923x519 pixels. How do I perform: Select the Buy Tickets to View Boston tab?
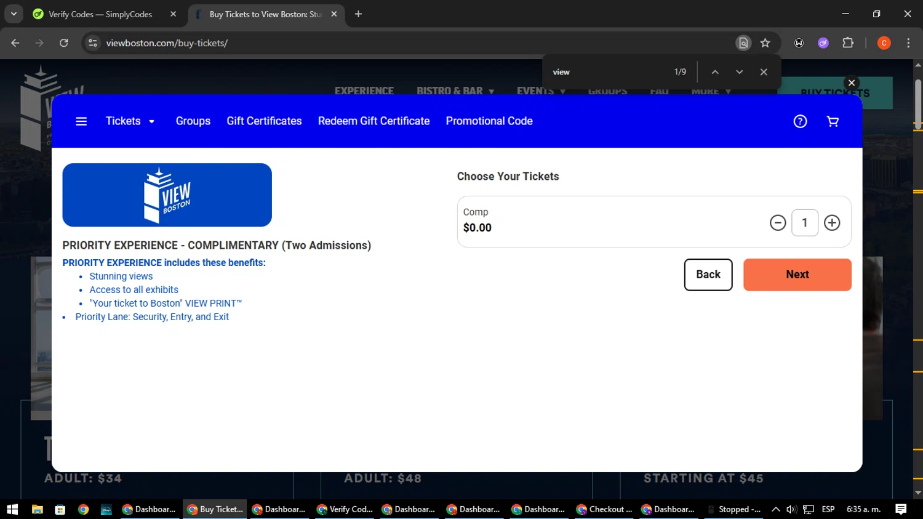(x=266, y=14)
